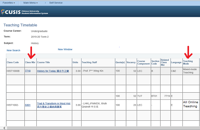The width and height of the screenshot is (200, 130).
Task: Click the Course Component column header
Action: (x=143, y=62)
